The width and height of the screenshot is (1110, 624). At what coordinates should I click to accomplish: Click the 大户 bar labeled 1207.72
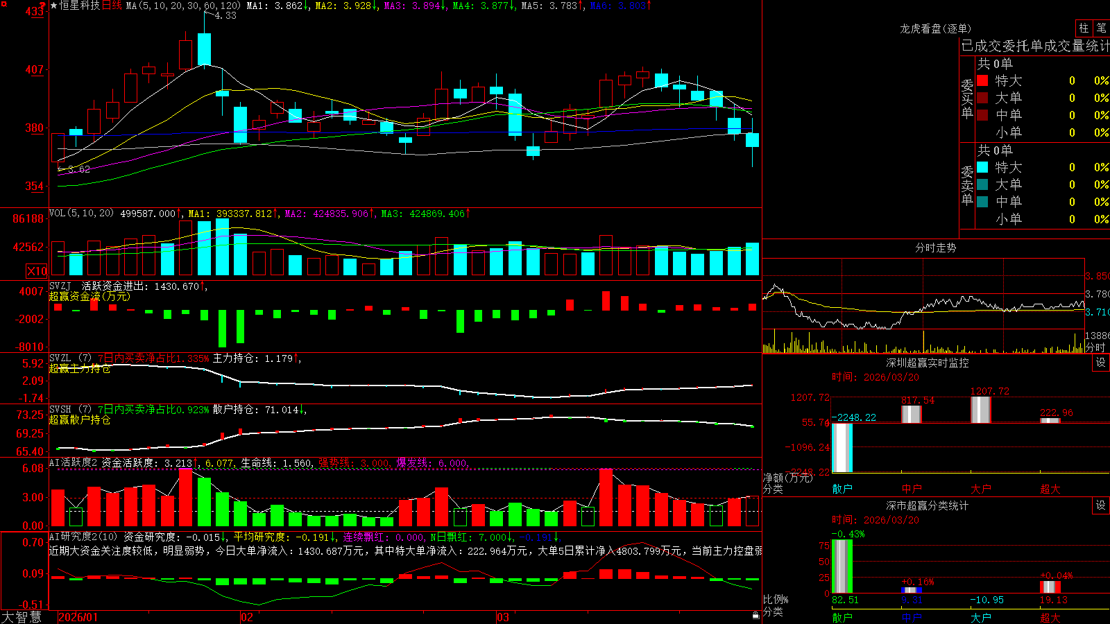(981, 410)
